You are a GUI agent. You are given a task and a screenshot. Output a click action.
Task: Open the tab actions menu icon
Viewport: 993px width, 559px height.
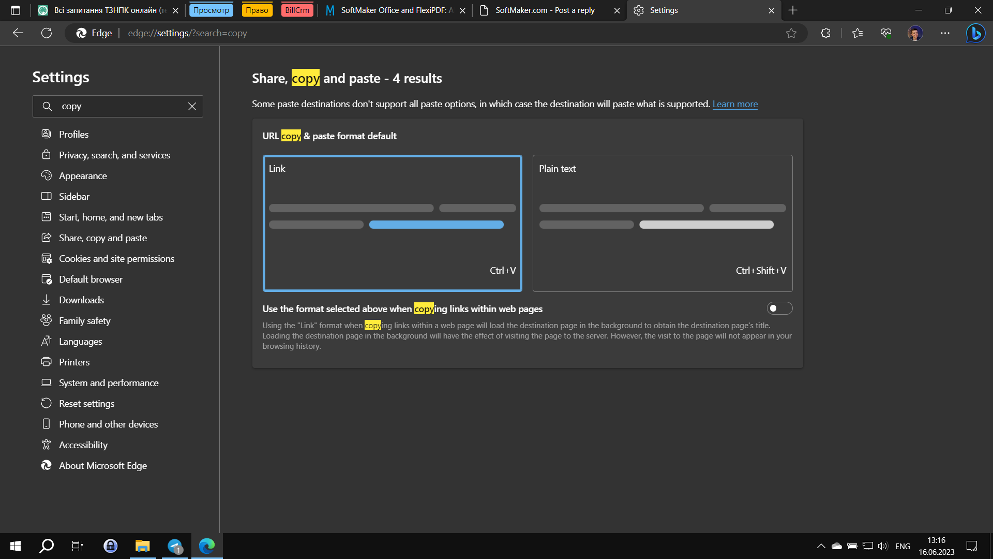point(16,10)
